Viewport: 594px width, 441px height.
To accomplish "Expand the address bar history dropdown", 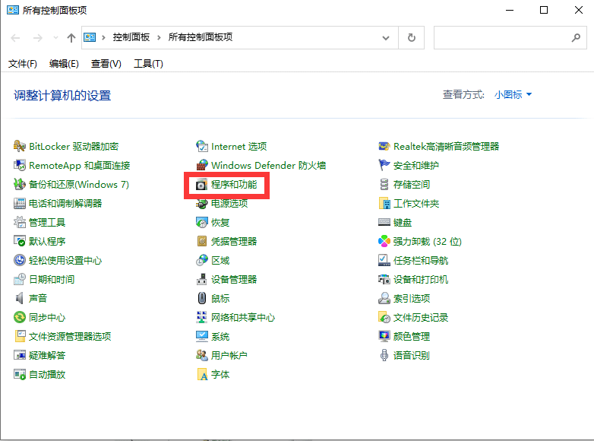I will [x=386, y=37].
